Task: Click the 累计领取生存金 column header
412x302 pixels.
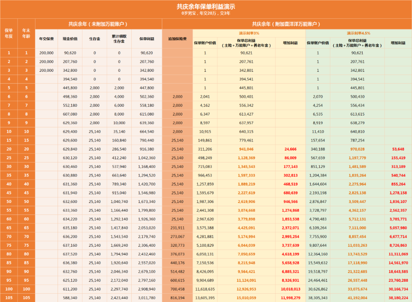Action: 119,38
